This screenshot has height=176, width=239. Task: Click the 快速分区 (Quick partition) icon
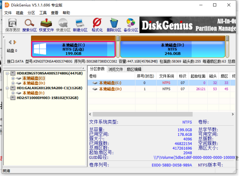63,25
